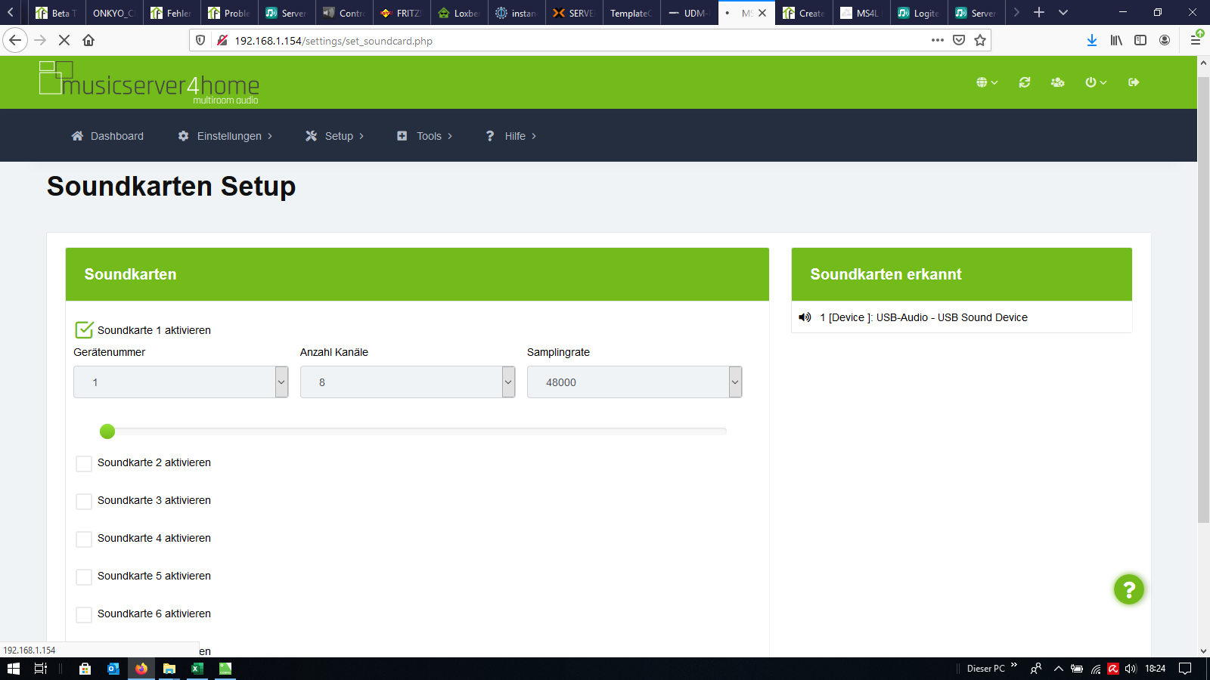1210x680 pixels.
Task: Expand the Einstellungen menu
Action: 225,136
